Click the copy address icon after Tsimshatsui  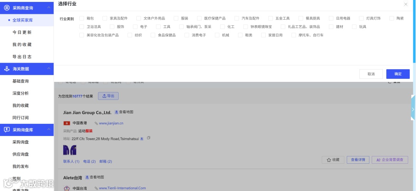tap(149, 138)
